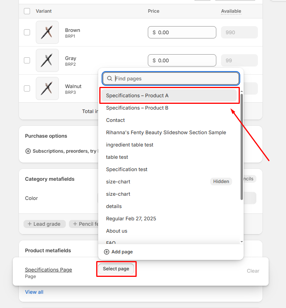Check the Brown variant checkbox
This screenshot has height=308, width=286.
pos(27,32)
